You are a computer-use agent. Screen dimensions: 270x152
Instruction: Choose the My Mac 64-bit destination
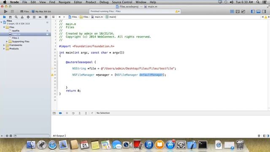(x=41, y=11)
